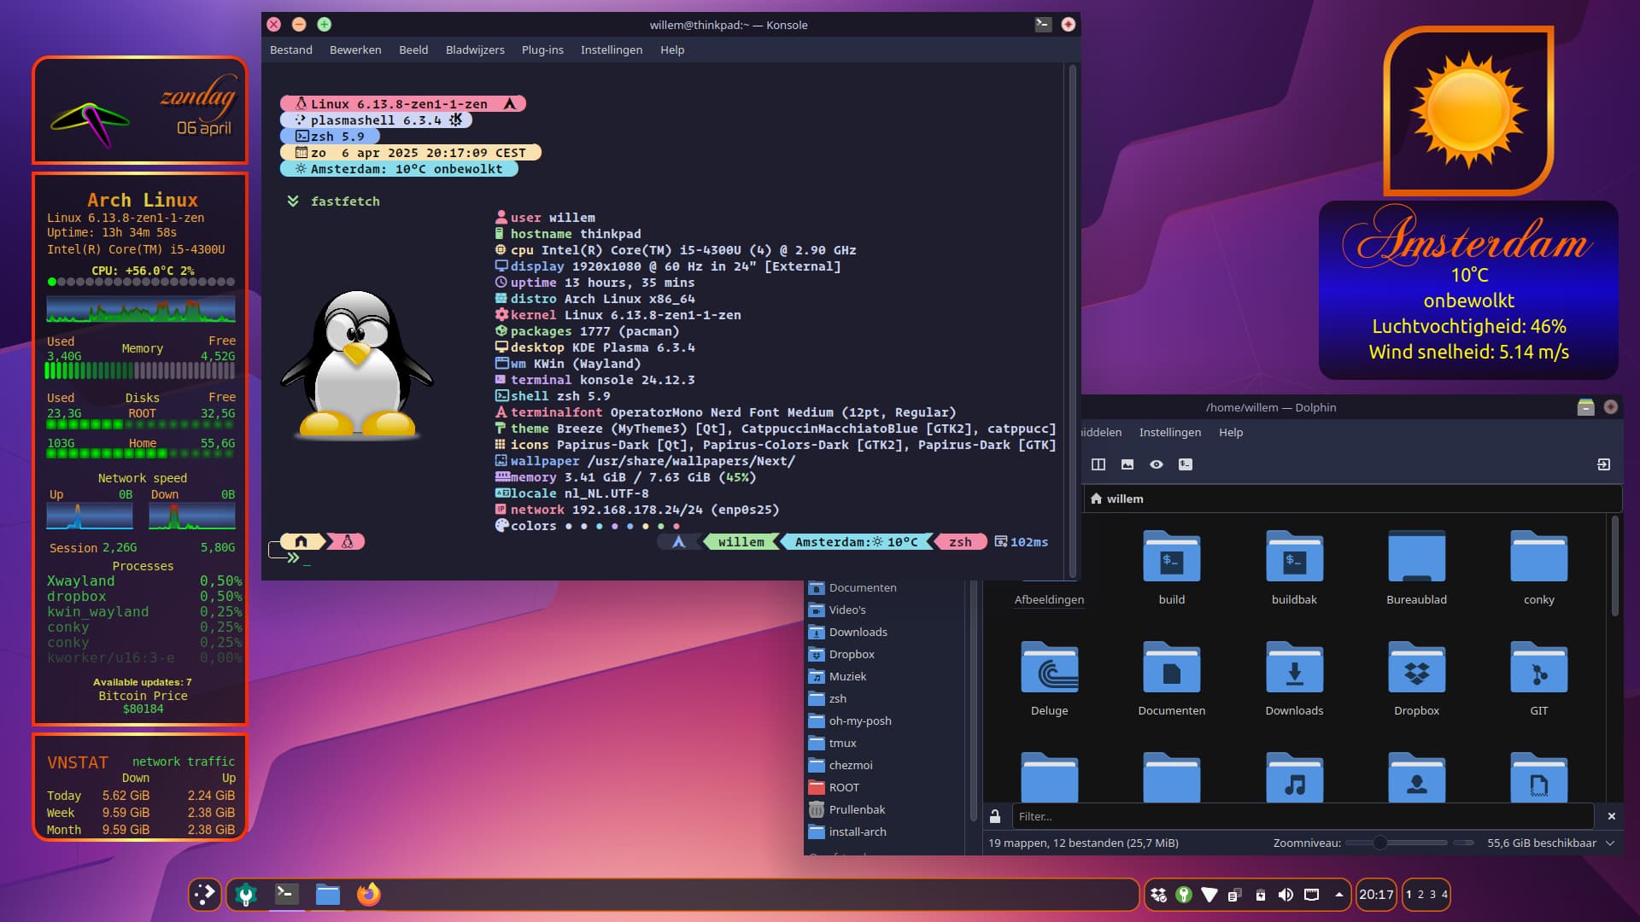
Task: Open the Bureaublad folder icon
Action: click(x=1416, y=556)
